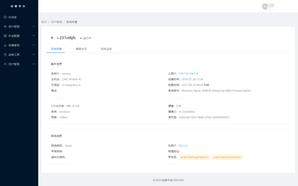
Task: Click the tool icon beside 运维工具
Action: (5, 55)
